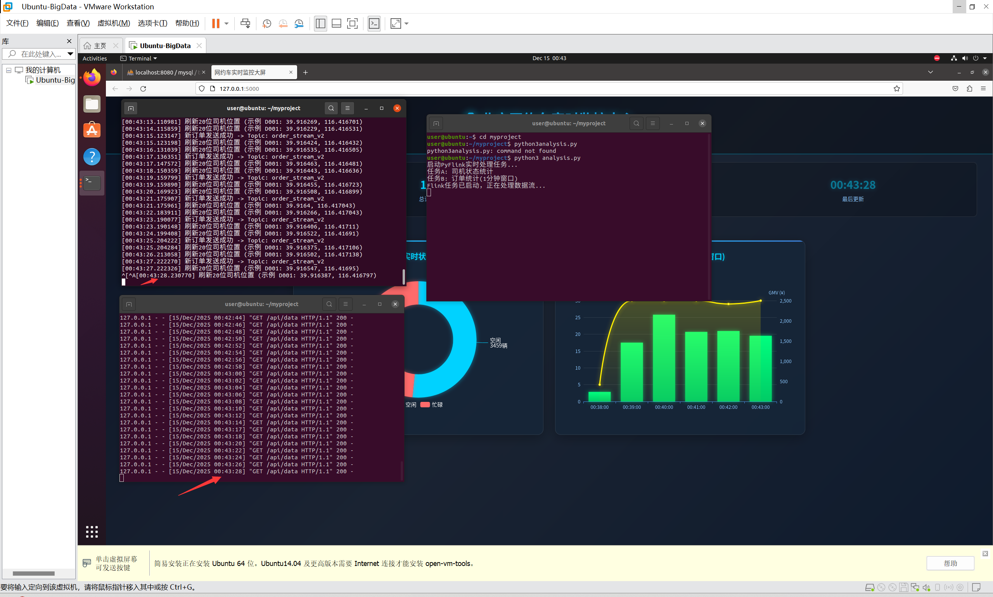Open Firefox from the Ubuntu dock

click(92, 77)
